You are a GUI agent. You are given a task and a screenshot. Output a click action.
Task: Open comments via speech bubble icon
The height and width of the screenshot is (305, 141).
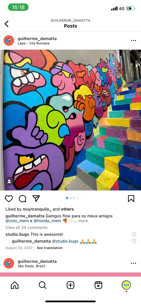[x=22, y=198]
